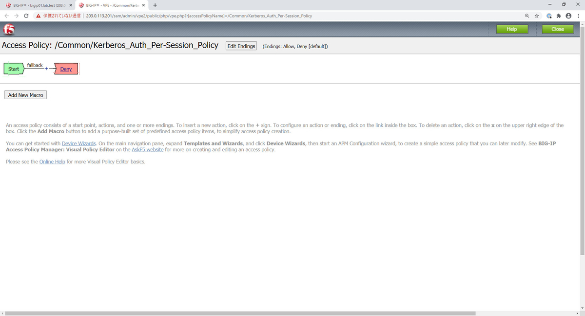Click the horizontal scrollbar thumb
The image size is (585, 316).
coord(240,313)
